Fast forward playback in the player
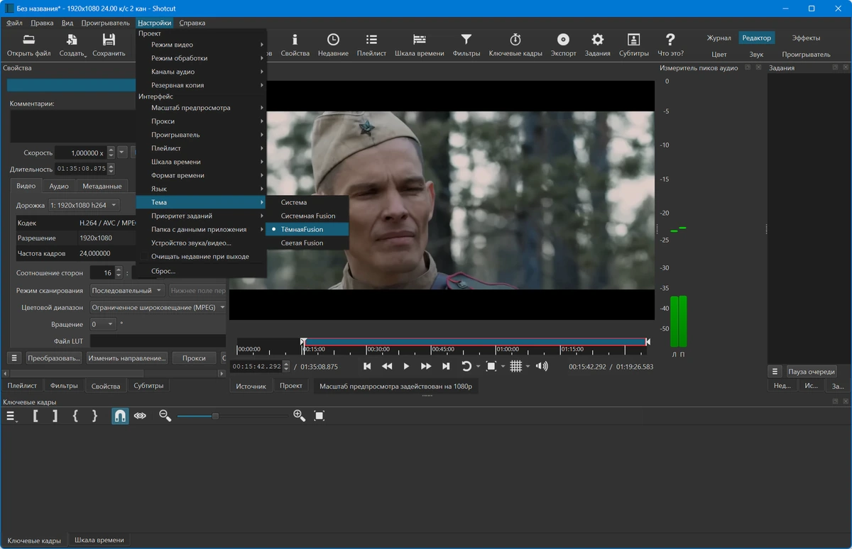 click(426, 366)
